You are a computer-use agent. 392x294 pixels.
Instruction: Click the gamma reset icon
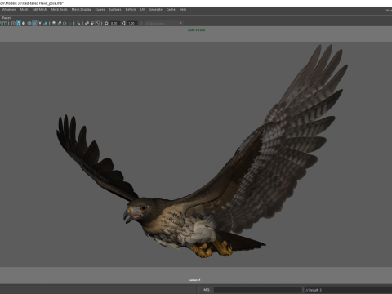[x=123, y=23]
